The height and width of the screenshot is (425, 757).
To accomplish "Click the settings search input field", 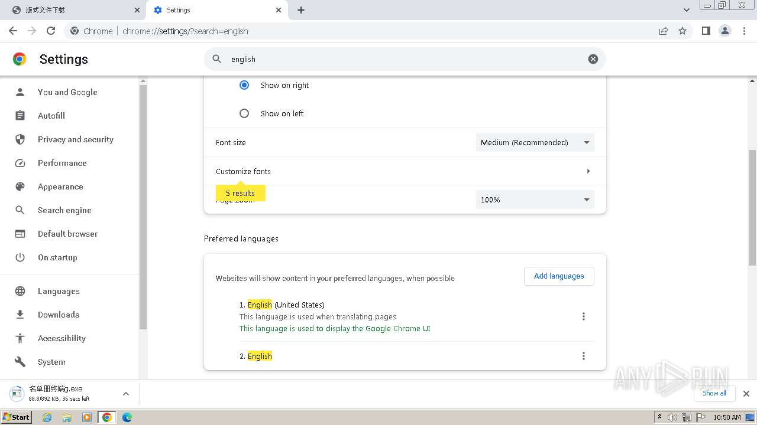I will coord(402,59).
